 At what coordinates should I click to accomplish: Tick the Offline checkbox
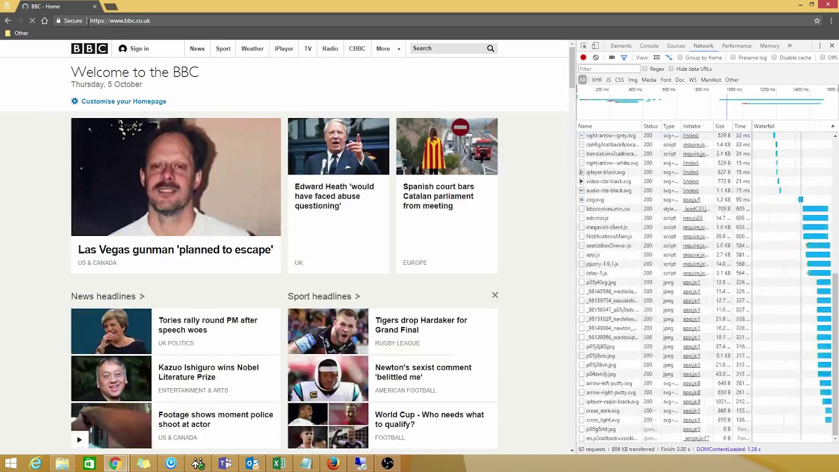point(823,58)
